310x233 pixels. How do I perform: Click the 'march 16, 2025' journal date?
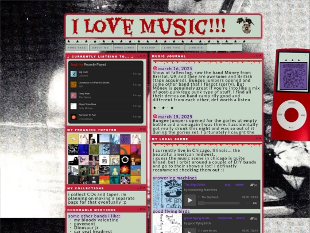[175, 68]
